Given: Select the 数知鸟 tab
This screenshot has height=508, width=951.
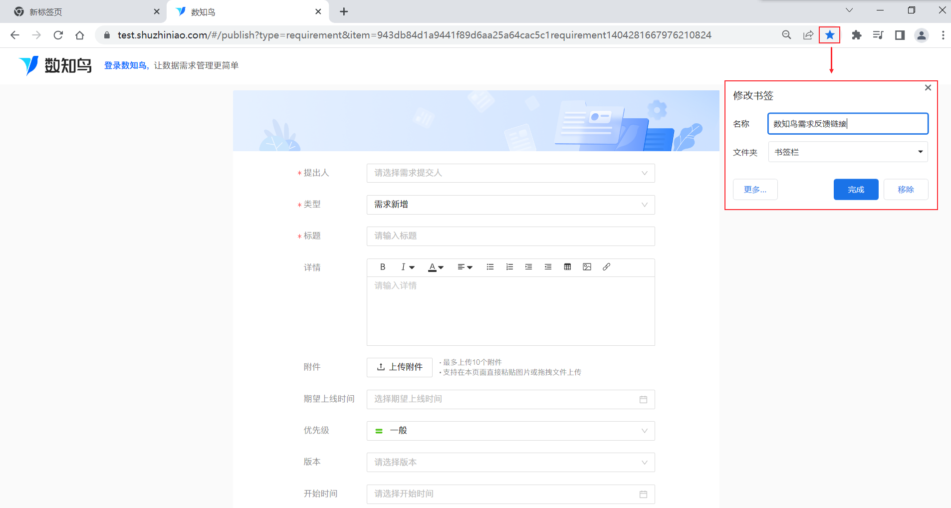Looking at the screenshot, I should [x=247, y=11].
